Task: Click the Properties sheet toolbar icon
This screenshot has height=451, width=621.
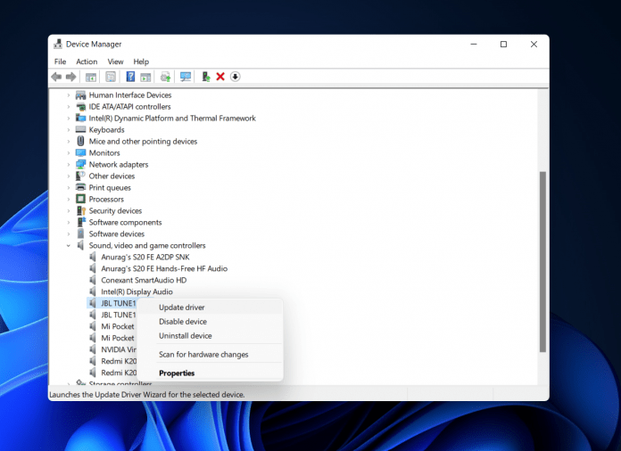Action: click(x=111, y=77)
